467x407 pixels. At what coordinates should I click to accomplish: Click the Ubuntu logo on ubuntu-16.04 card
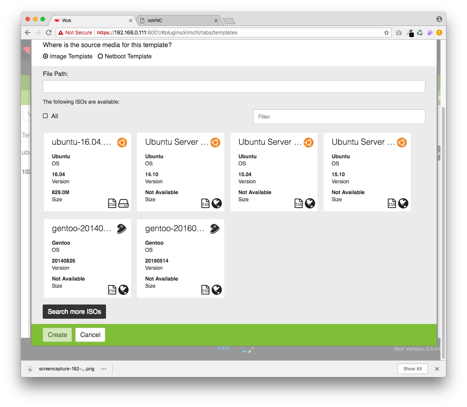click(x=122, y=143)
